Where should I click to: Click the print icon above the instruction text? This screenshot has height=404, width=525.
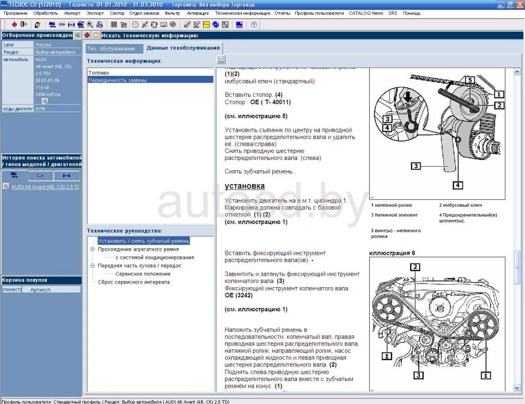(221, 59)
